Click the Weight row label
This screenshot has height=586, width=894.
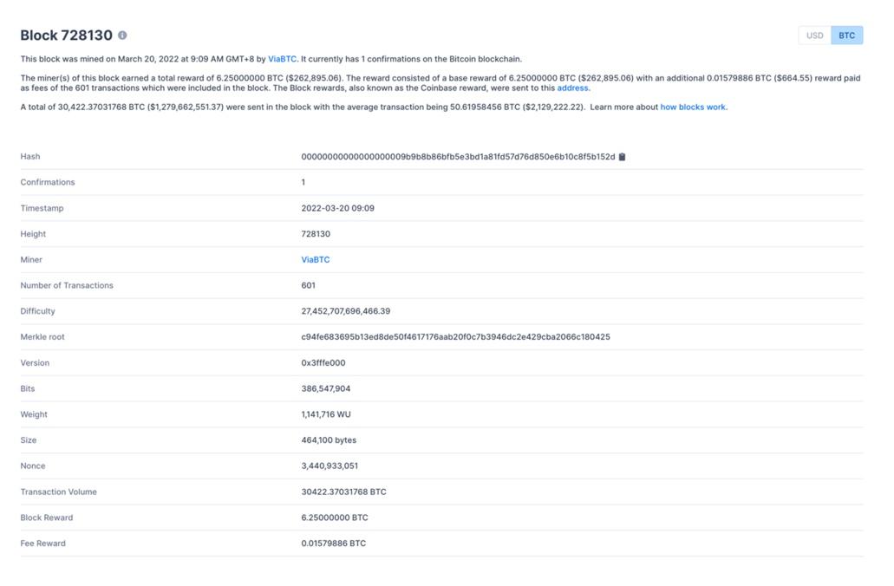point(34,414)
